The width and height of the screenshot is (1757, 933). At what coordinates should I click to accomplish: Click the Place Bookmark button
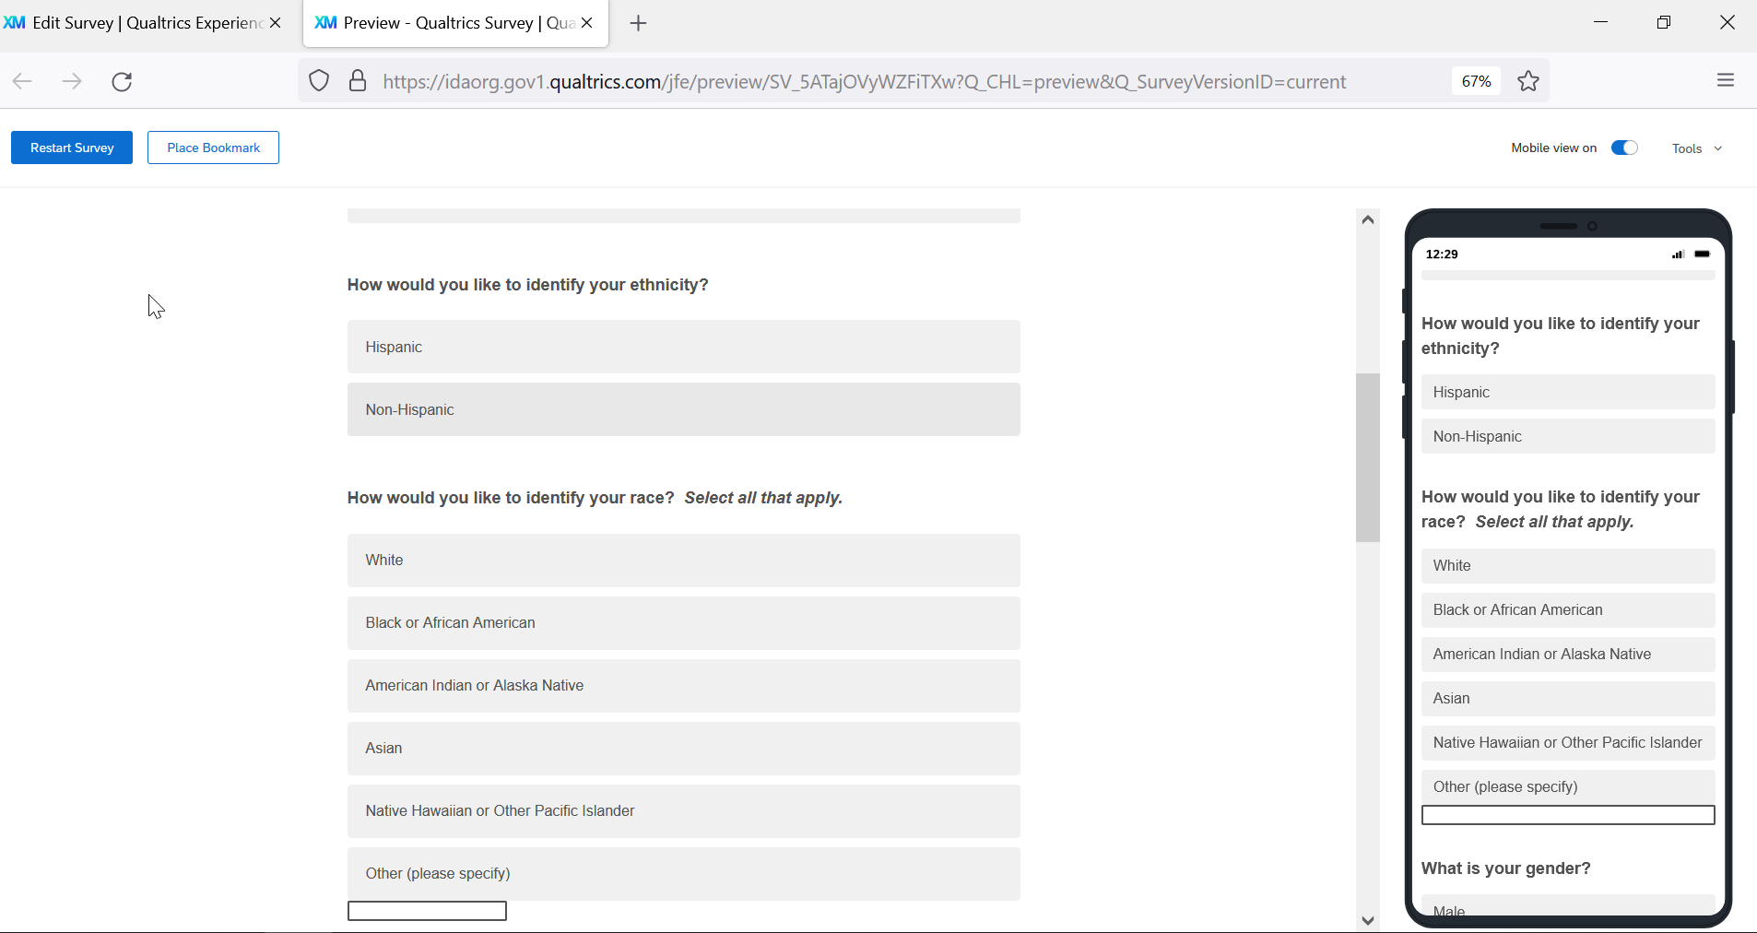(x=213, y=148)
